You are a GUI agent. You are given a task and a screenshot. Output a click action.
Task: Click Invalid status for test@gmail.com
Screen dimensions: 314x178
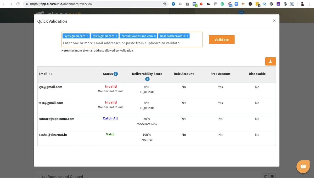pos(111,102)
